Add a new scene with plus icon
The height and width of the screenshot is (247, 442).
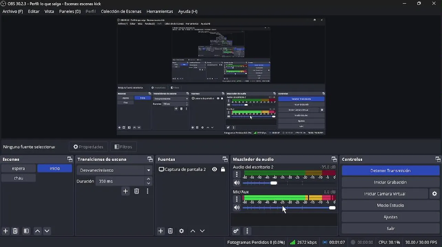click(x=6, y=231)
